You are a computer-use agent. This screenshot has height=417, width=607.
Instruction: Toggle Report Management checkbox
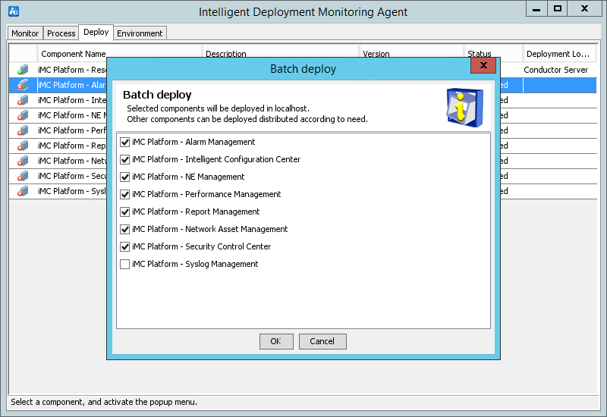point(124,212)
